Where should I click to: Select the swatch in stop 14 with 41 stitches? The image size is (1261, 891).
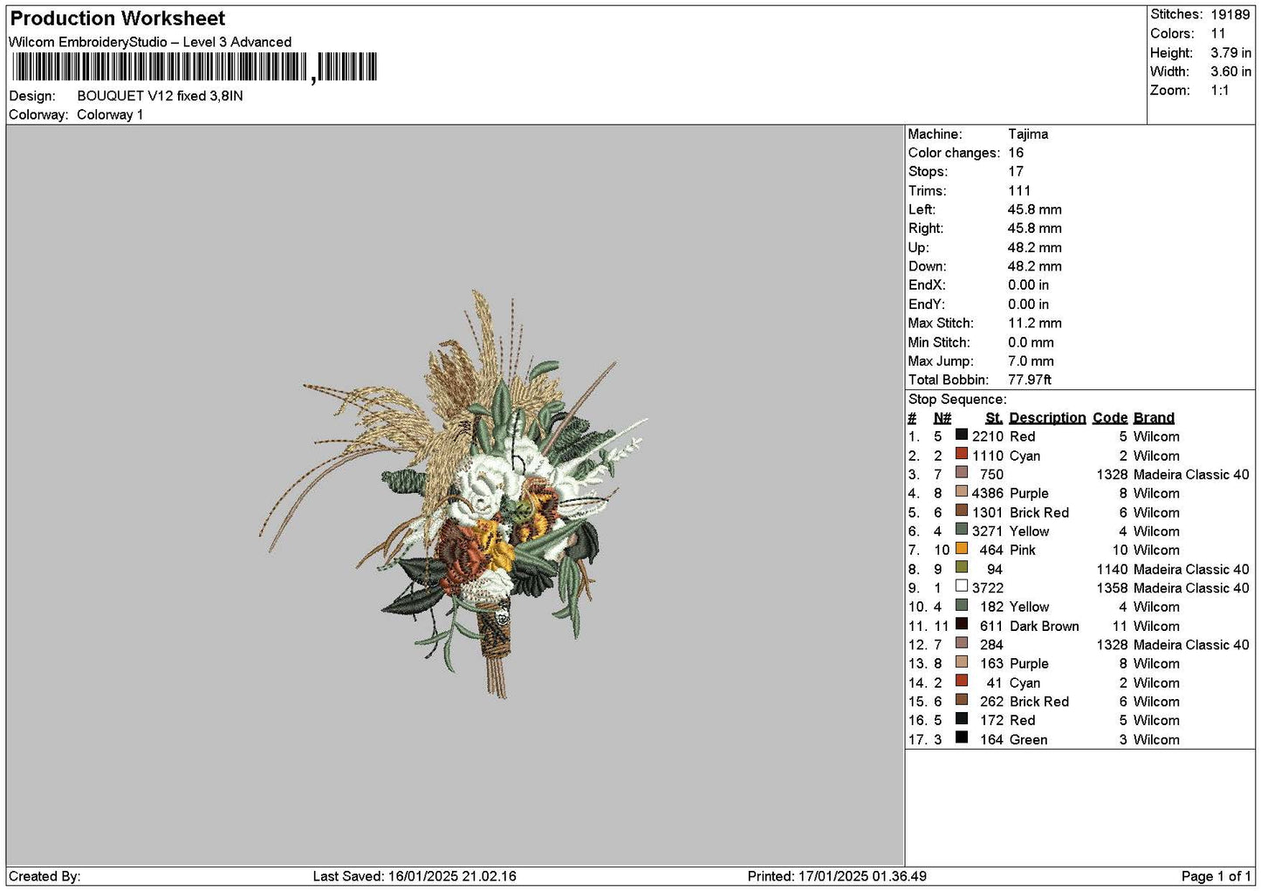(962, 681)
